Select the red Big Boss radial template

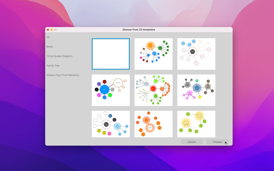coord(153,90)
